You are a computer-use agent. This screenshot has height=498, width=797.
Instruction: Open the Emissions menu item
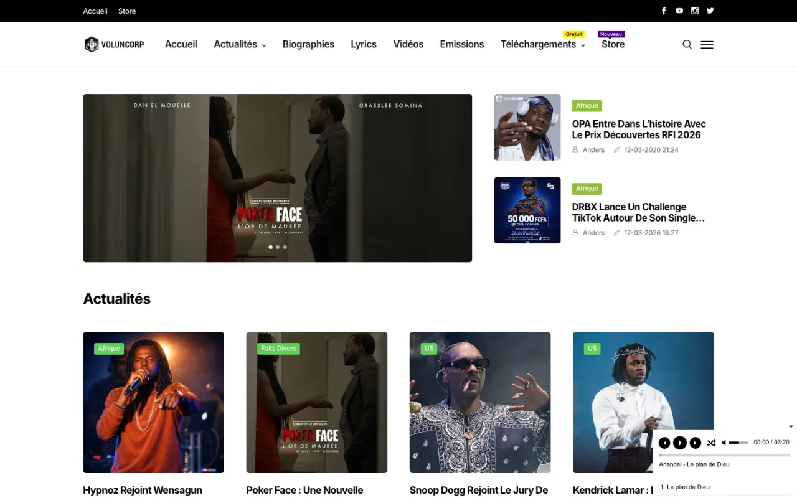coord(462,44)
